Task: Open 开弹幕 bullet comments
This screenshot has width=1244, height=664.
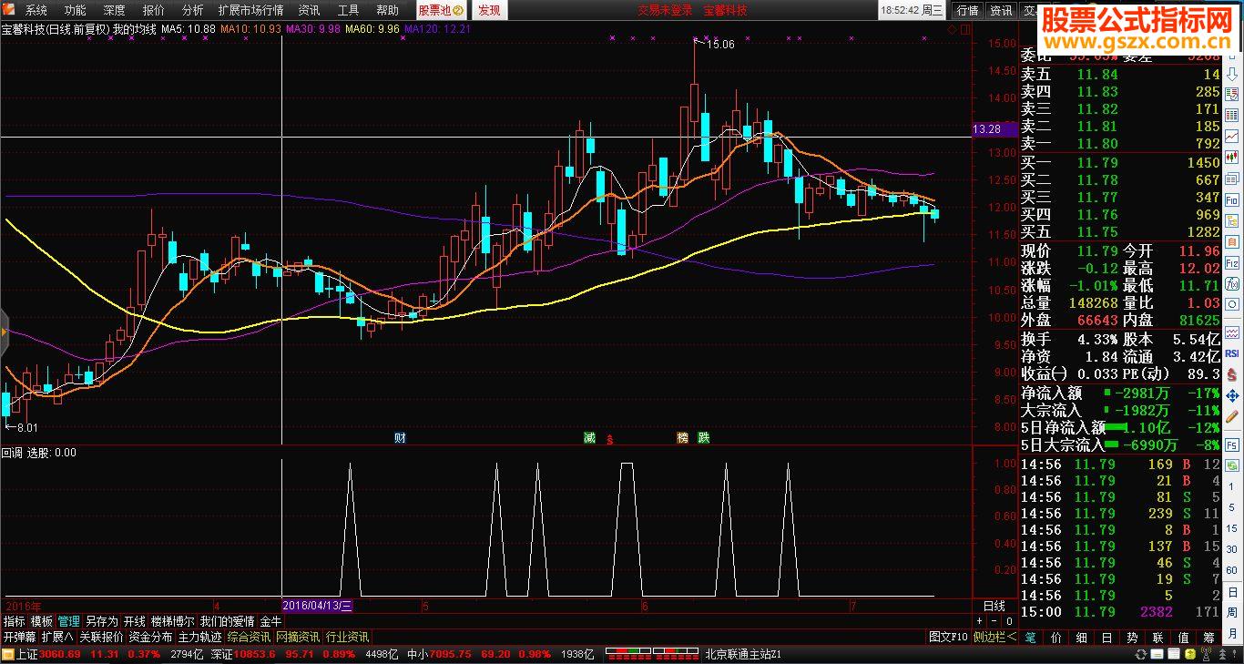Action: (19, 637)
